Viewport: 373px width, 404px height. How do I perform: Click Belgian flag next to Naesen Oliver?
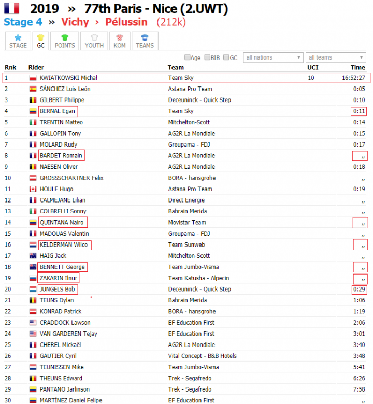[x=33, y=167]
